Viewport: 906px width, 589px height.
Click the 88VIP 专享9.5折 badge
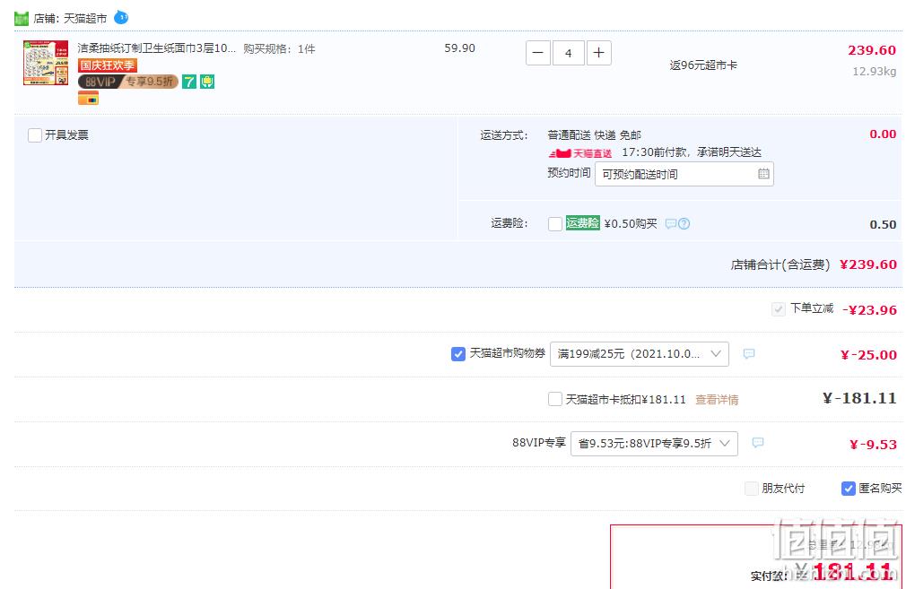(127, 82)
